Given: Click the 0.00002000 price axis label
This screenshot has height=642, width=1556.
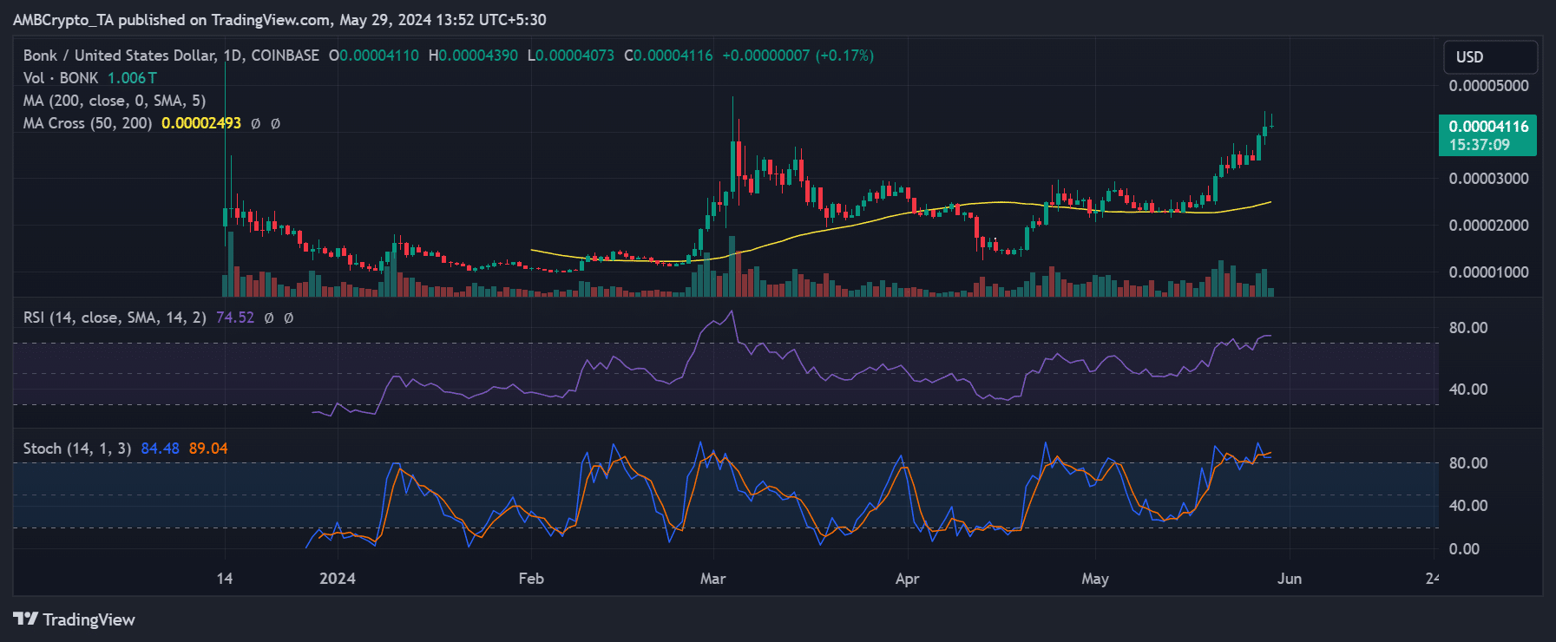Looking at the screenshot, I should [x=1489, y=226].
